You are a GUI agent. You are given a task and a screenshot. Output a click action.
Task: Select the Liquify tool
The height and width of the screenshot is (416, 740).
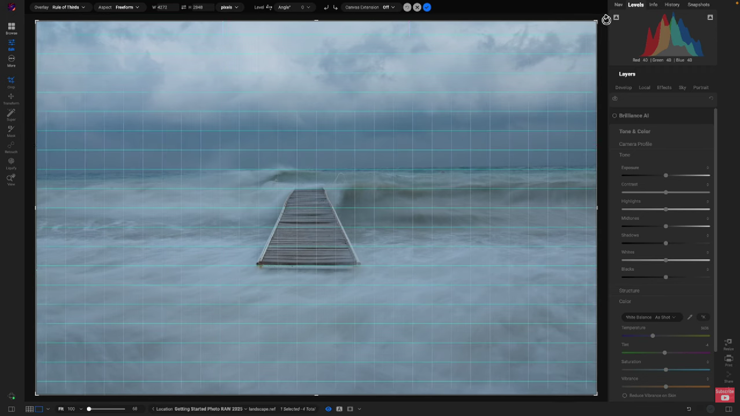[x=11, y=163]
